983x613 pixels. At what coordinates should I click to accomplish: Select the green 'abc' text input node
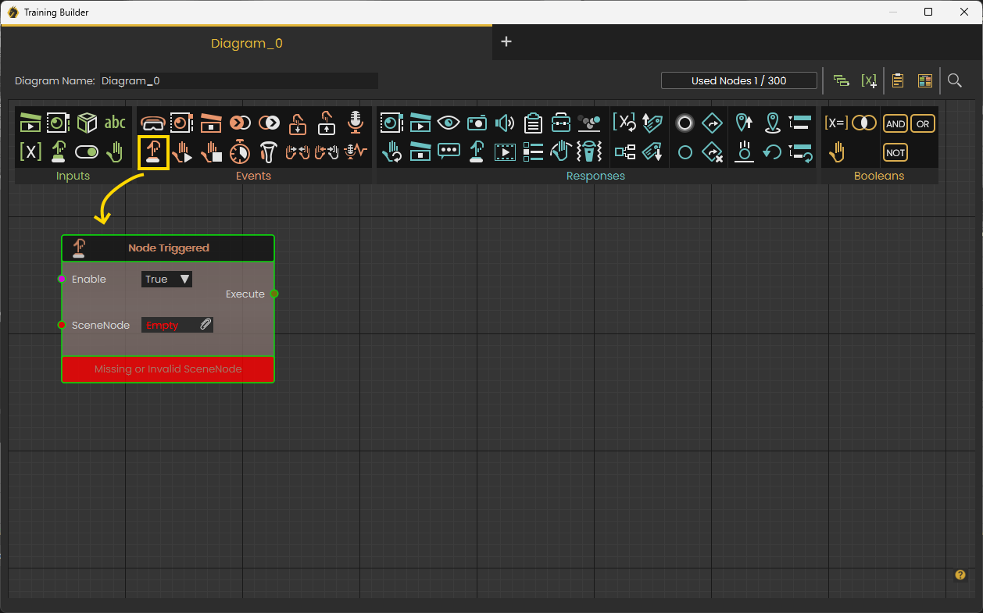(x=115, y=123)
